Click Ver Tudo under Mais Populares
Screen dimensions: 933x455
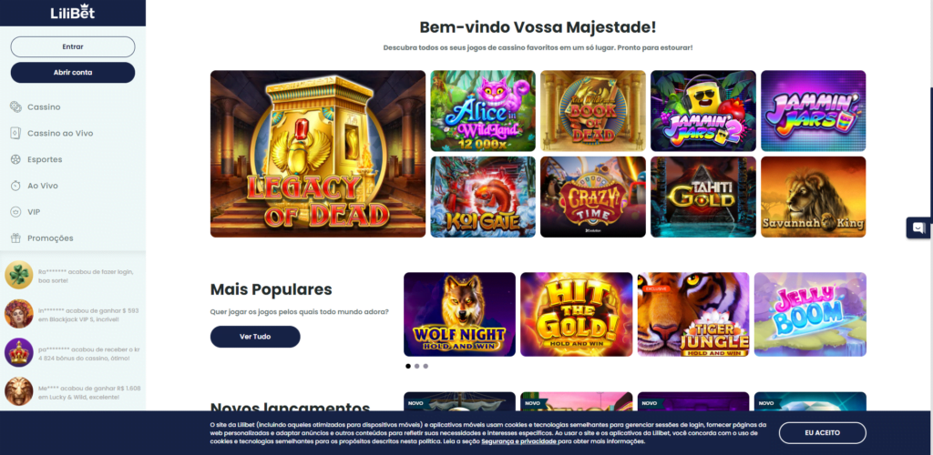tap(255, 336)
